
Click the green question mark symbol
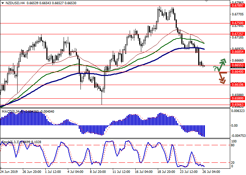pyautogui.click(x=215, y=69)
